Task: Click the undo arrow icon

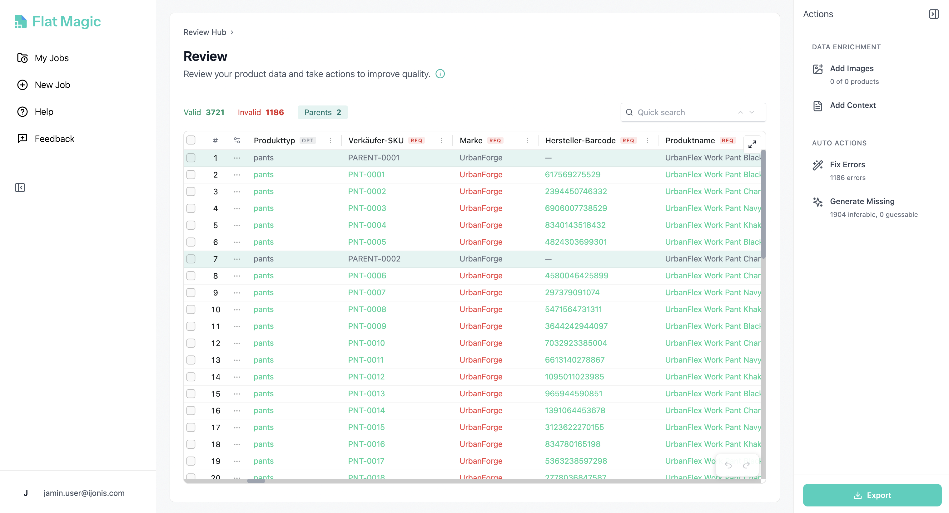Action: click(x=729, y=465)
